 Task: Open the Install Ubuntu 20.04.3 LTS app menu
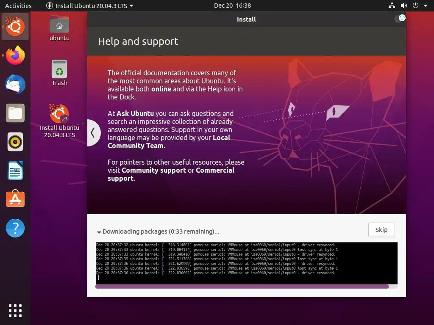[90, 6]
